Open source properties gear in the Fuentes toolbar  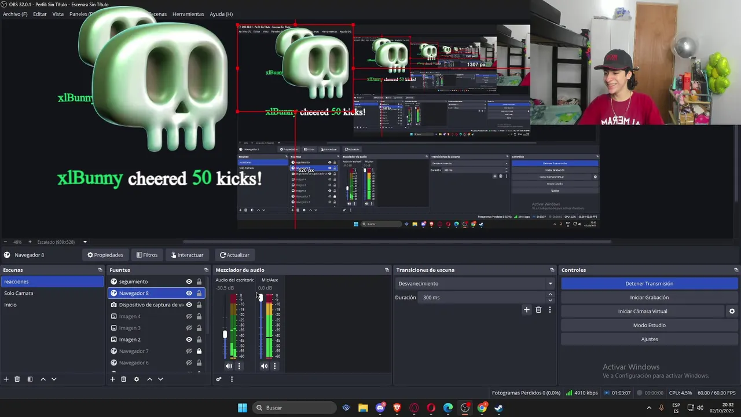(137, 379)
